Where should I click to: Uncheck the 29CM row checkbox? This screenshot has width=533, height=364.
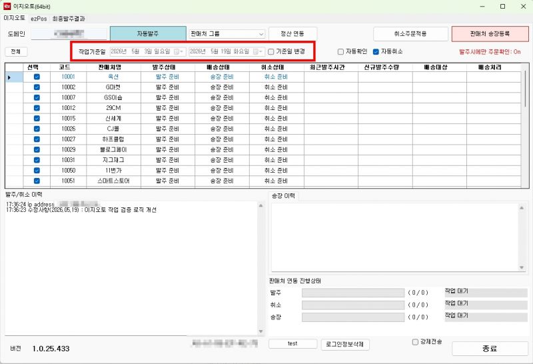click(37, 108)
